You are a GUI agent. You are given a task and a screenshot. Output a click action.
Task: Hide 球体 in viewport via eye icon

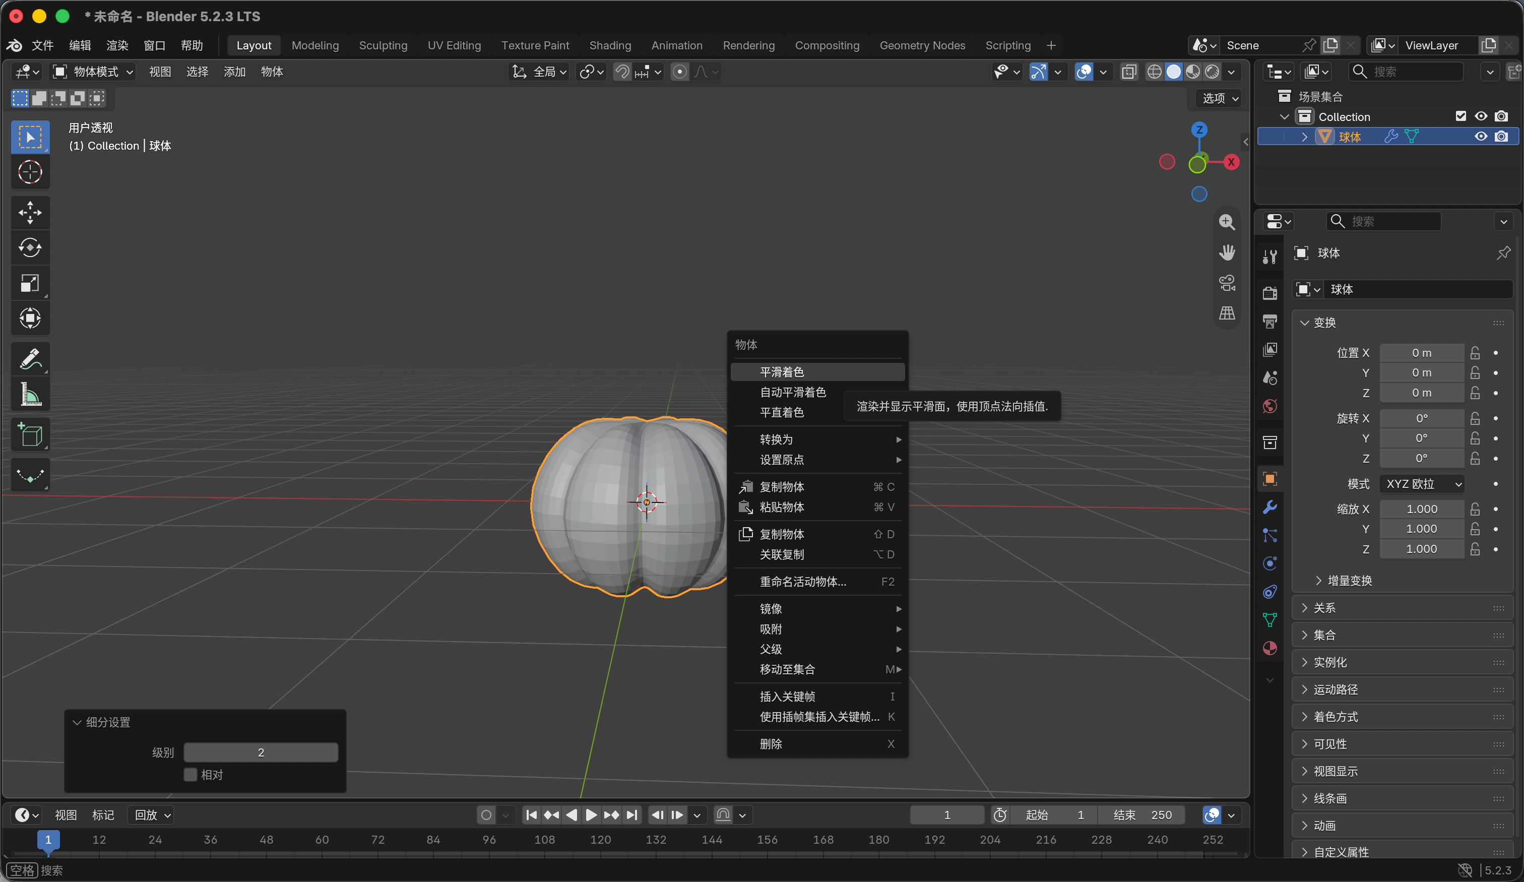1481,137
